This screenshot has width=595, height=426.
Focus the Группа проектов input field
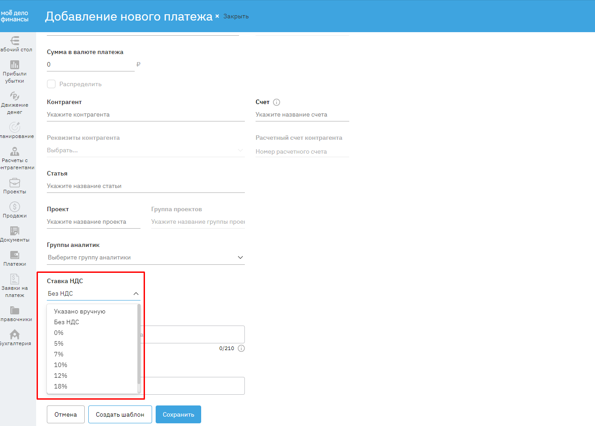198,222
